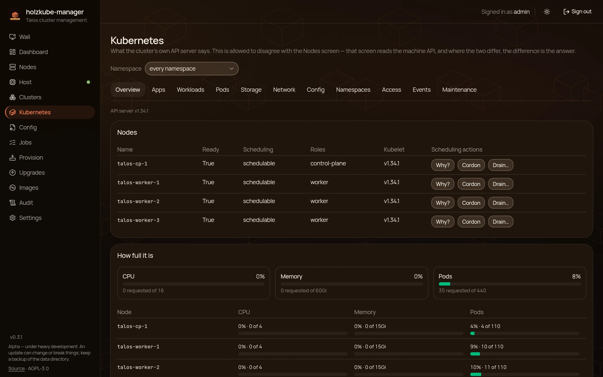Open the Maintenance tab
Screen dimensions: 603x377
[459, 90]
